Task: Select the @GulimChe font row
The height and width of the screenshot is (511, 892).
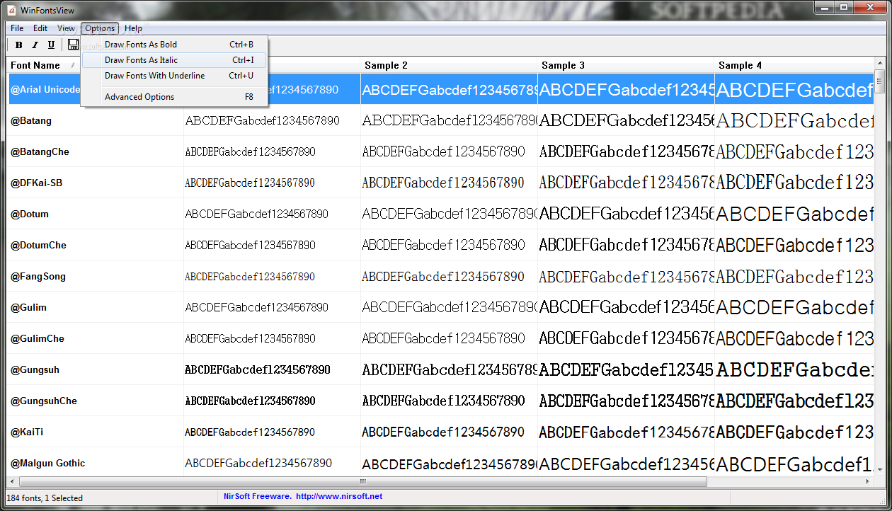Action: click(441, 338)
